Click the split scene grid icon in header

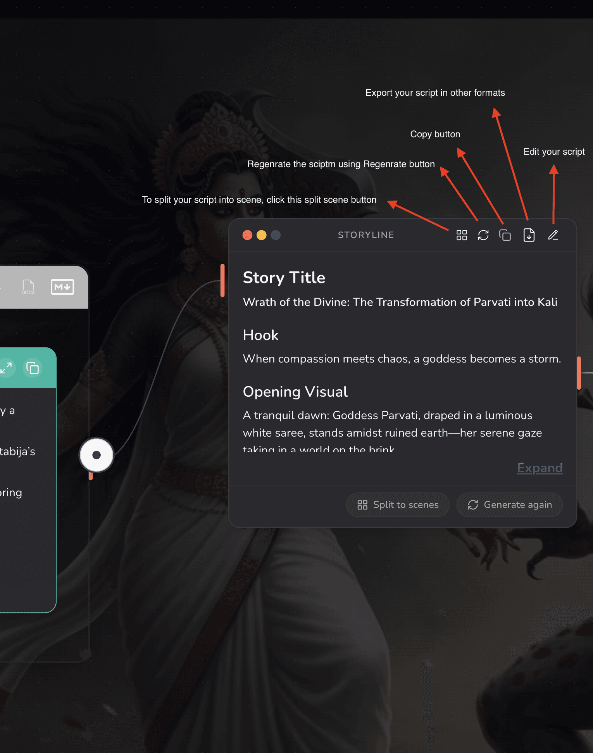click(x=461, y=235)
